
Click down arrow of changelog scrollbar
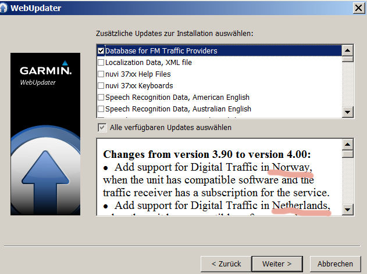pyautogui.click(x=347, y=209)
